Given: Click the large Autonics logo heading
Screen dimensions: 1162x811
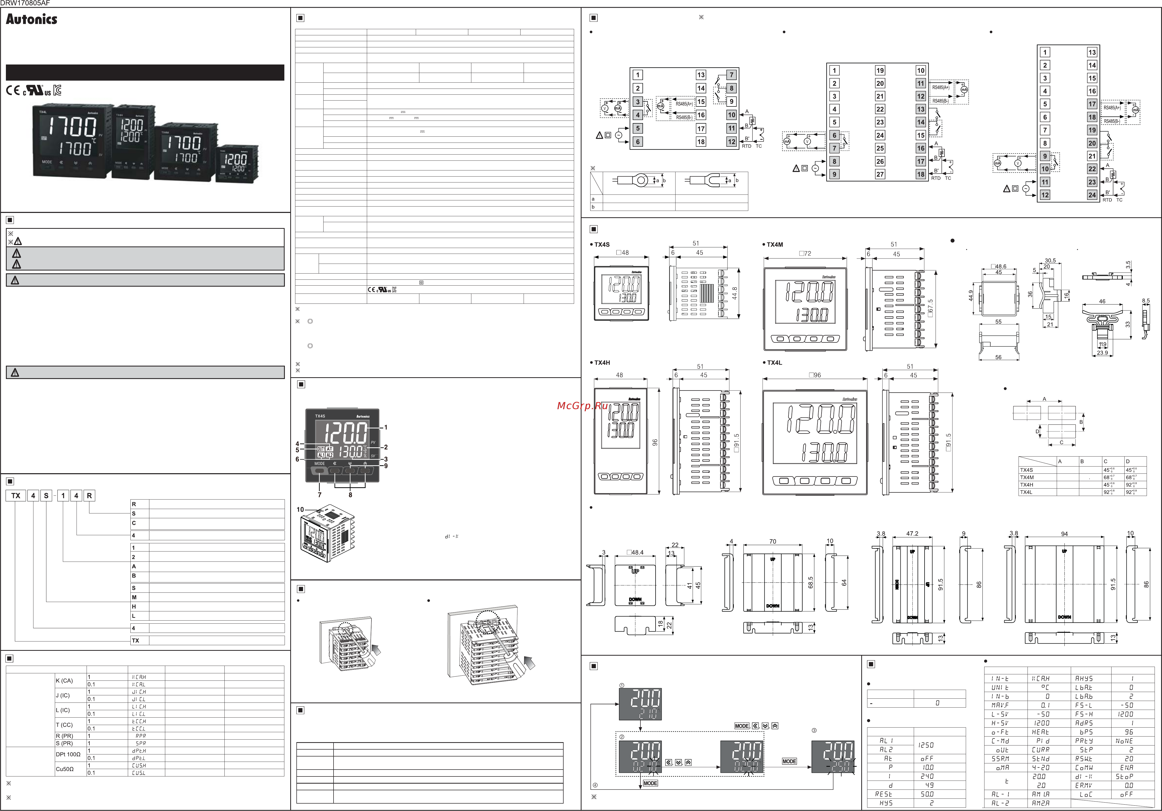Looking at the screenshot, I should [x=31, y=19].
